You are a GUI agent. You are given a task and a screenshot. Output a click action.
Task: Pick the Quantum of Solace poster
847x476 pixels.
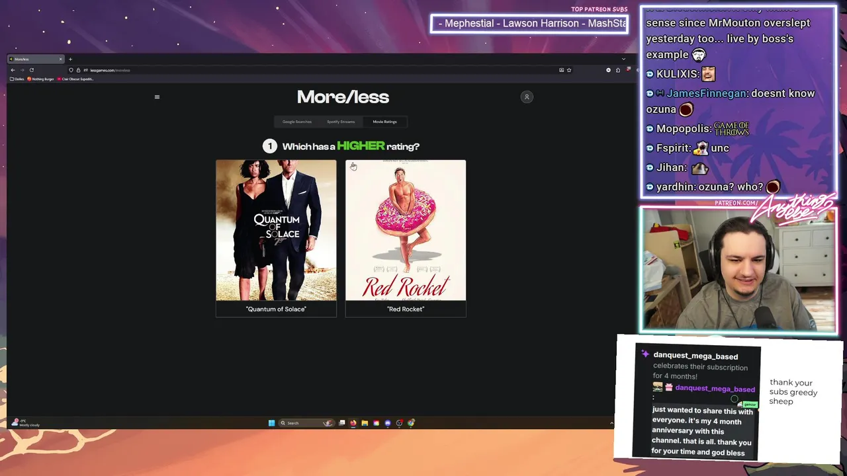pyautogui.click(x=276, y=230)
